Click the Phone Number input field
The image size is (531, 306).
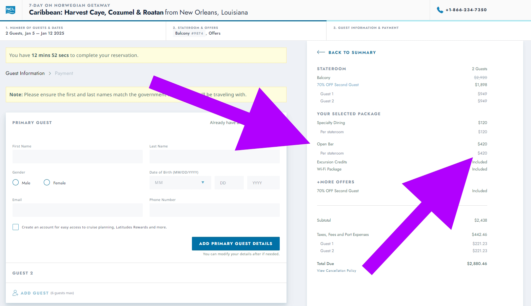point(214,210)
